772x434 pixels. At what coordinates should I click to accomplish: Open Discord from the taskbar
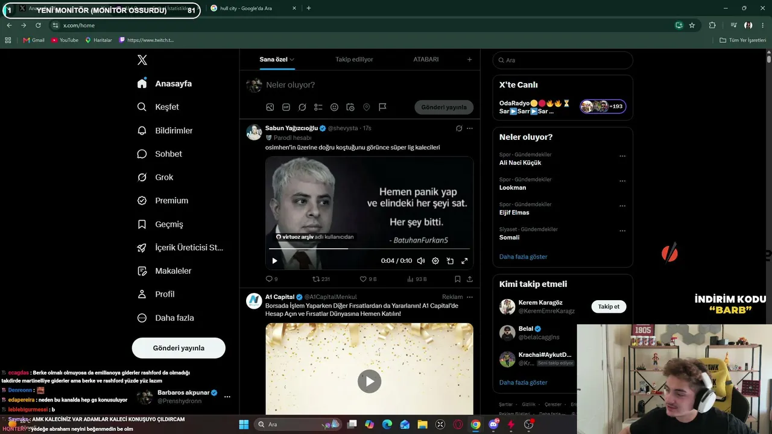click(493, 424)
